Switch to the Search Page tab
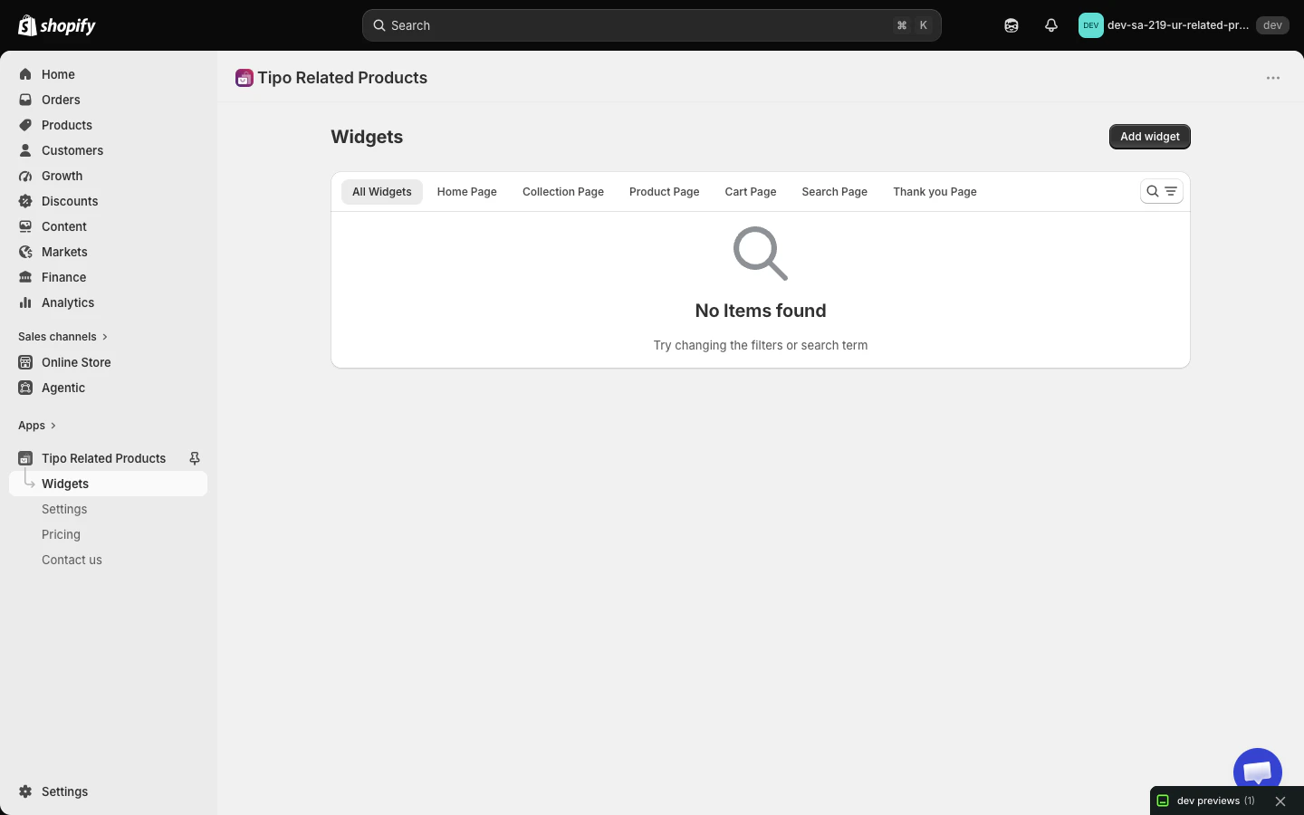This screenshot has width=1304, height=815. tap(835, 192)
